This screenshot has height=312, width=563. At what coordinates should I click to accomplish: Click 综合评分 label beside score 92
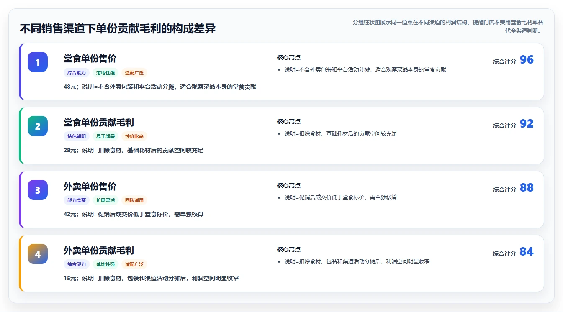pos(504,125)
